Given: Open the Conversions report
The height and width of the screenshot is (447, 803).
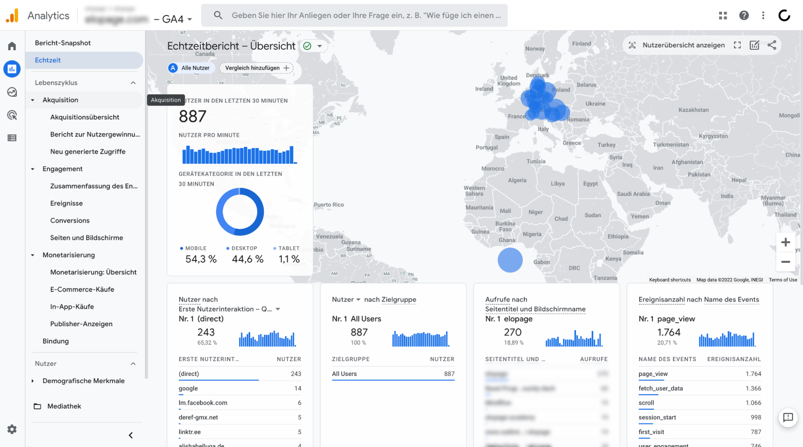Looking at the screenshot, I should click(x=70, y=220).
